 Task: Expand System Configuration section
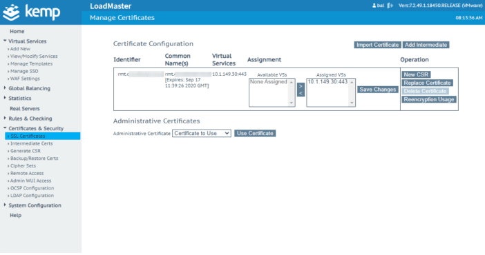coord(35,205)
